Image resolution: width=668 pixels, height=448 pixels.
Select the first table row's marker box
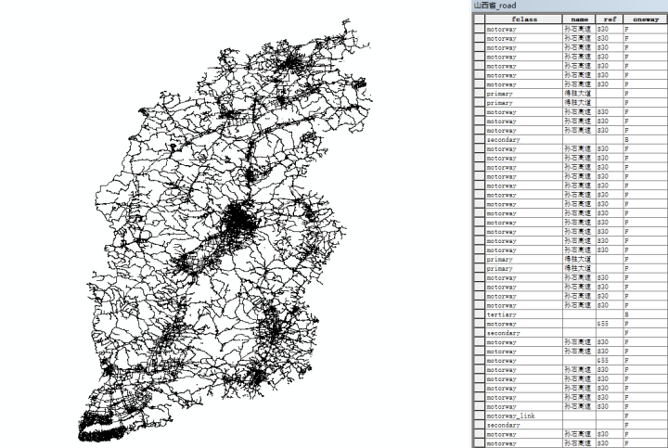pos(480,29)
